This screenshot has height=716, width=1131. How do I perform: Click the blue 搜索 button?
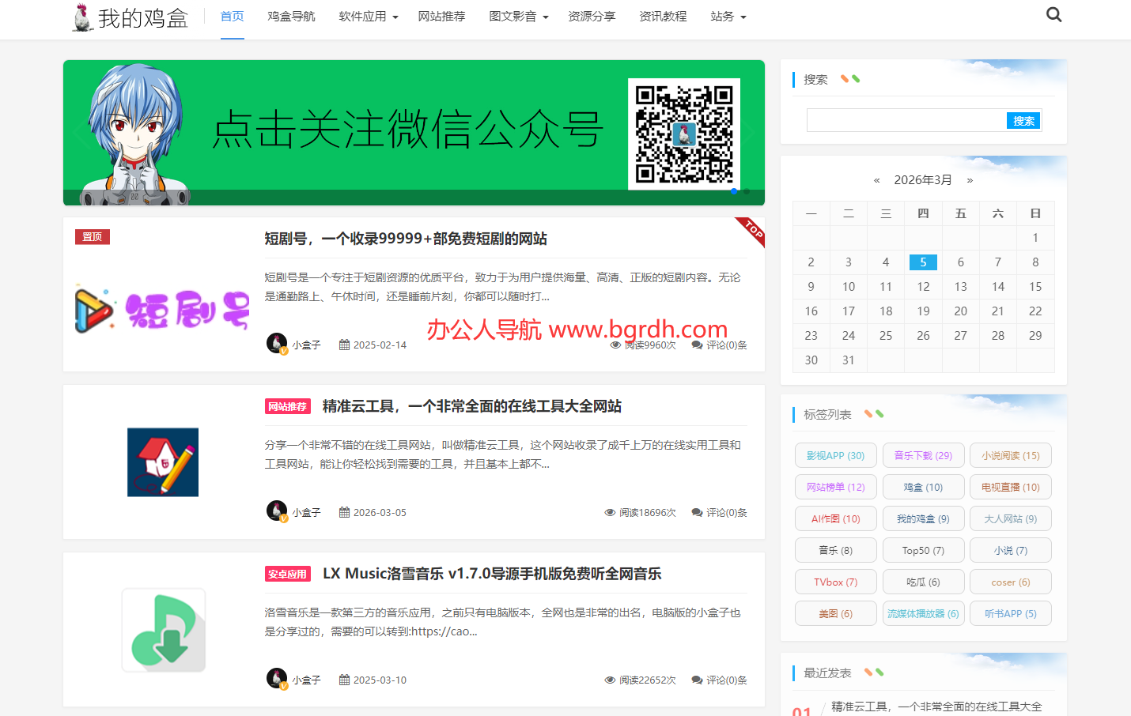click(1023, 120)
